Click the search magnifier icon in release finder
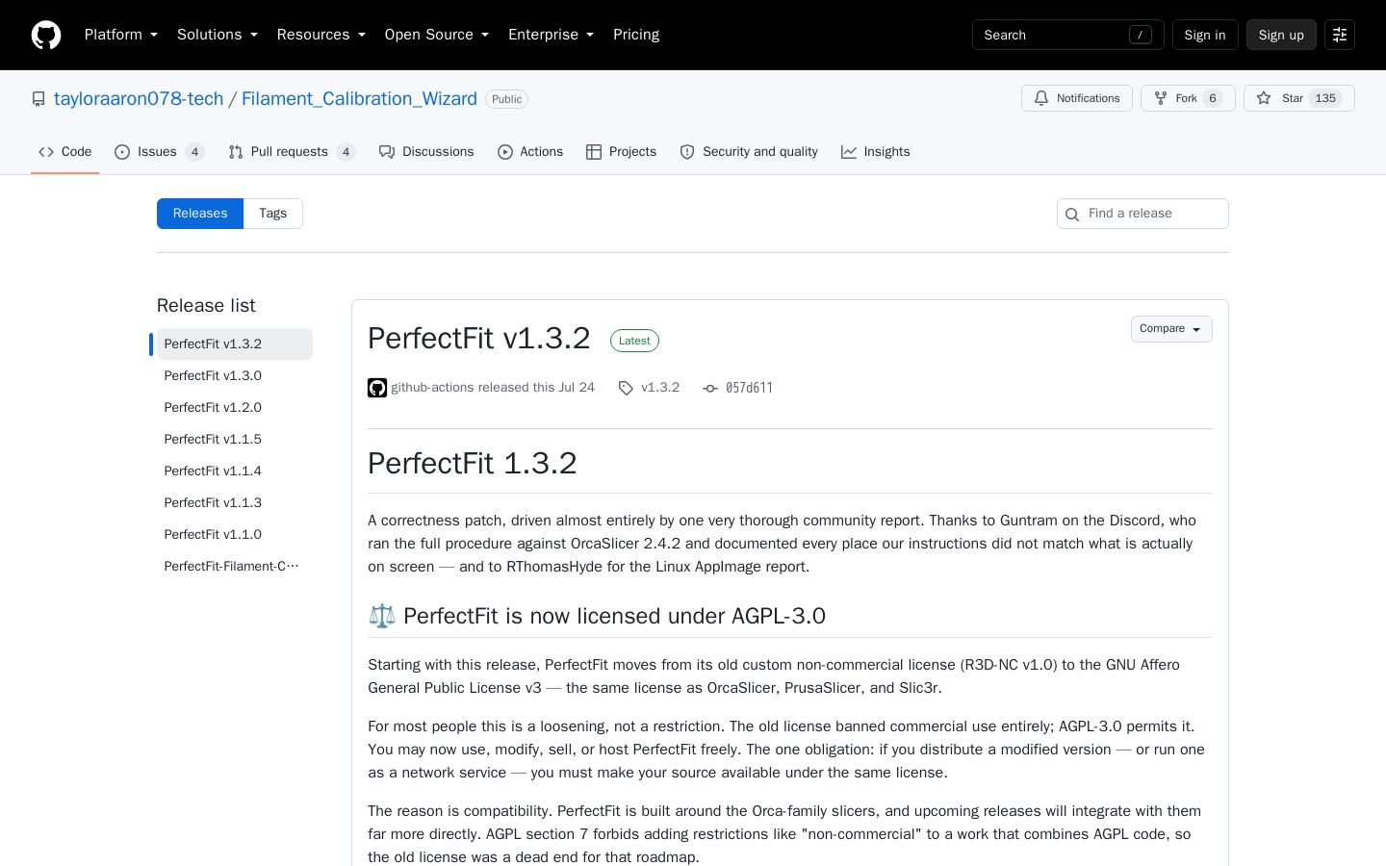Screen dimensions: 1386x866 1072,214
